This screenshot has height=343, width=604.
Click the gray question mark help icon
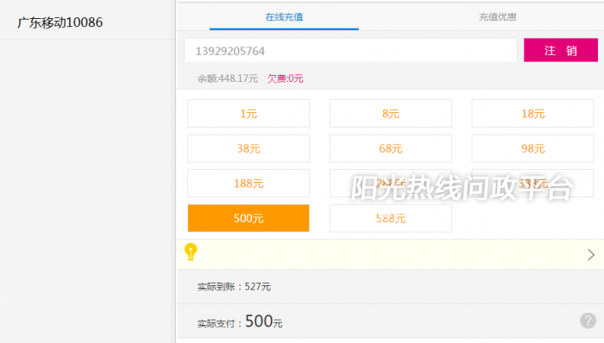point(588,321)
